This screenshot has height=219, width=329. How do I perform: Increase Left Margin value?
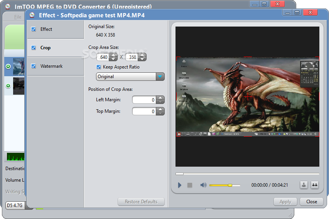[x=160, y=98]
